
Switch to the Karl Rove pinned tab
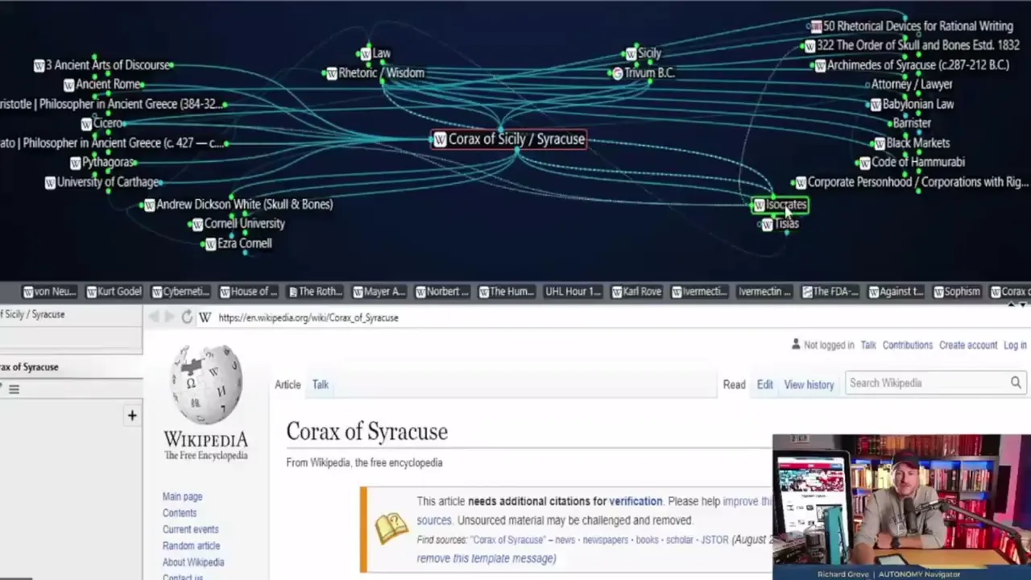(x=636, y=292)
